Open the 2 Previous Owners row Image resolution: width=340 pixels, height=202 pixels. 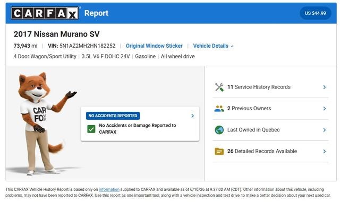pyautogui.click(x=270, y=109)
